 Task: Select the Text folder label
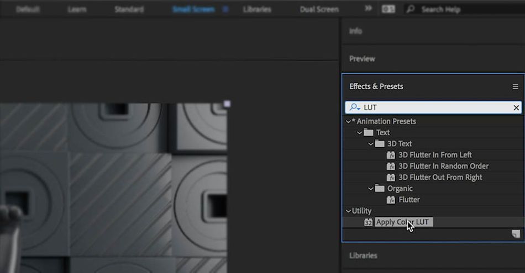click(383, 133)
